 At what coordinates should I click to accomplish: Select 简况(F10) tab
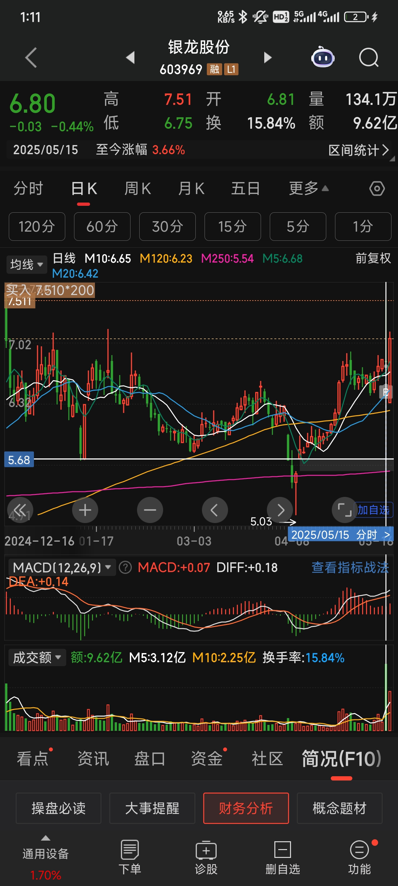point(341,759)
